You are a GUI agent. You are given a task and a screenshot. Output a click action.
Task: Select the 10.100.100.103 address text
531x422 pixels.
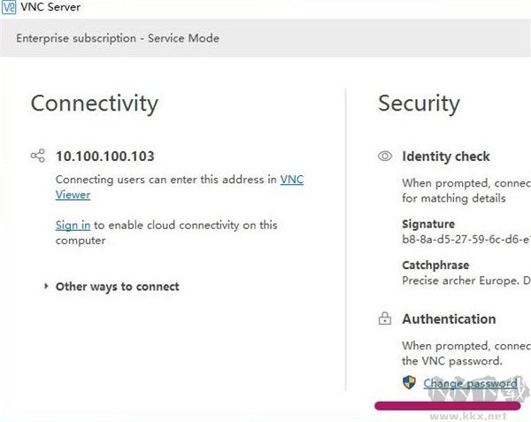click(x=104, y=157)
